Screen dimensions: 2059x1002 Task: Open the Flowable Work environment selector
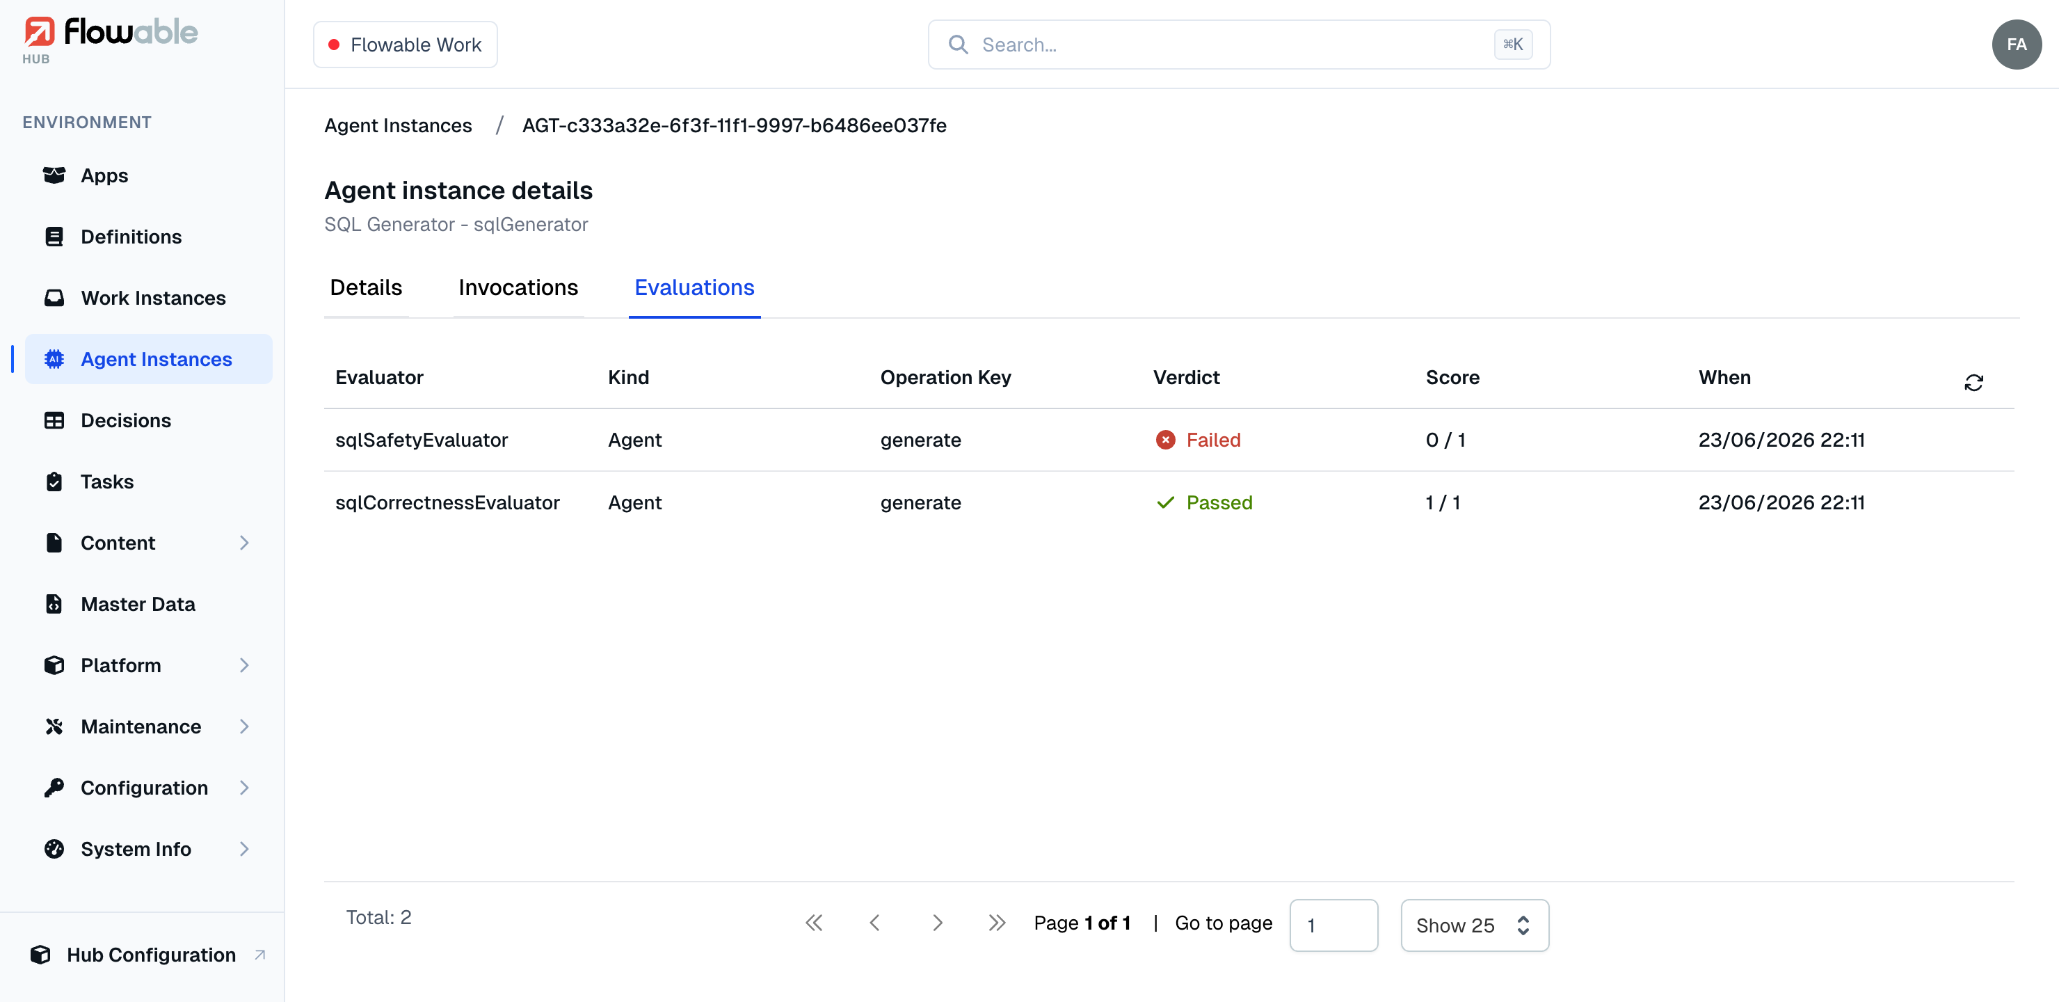pyautogui.click(x=406, y=45)
